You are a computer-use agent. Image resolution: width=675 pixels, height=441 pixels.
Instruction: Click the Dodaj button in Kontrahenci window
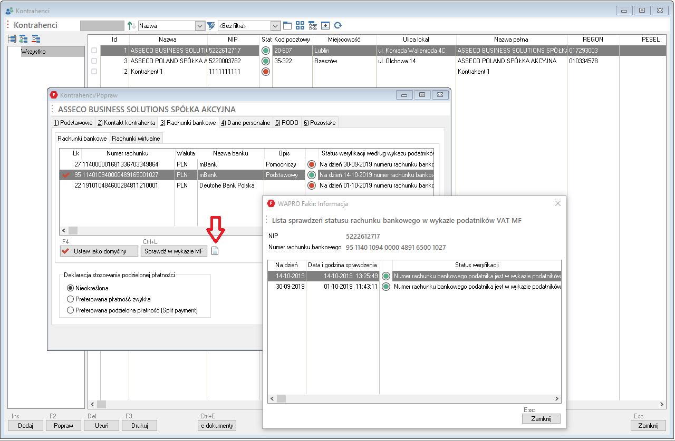pos(25,425)
